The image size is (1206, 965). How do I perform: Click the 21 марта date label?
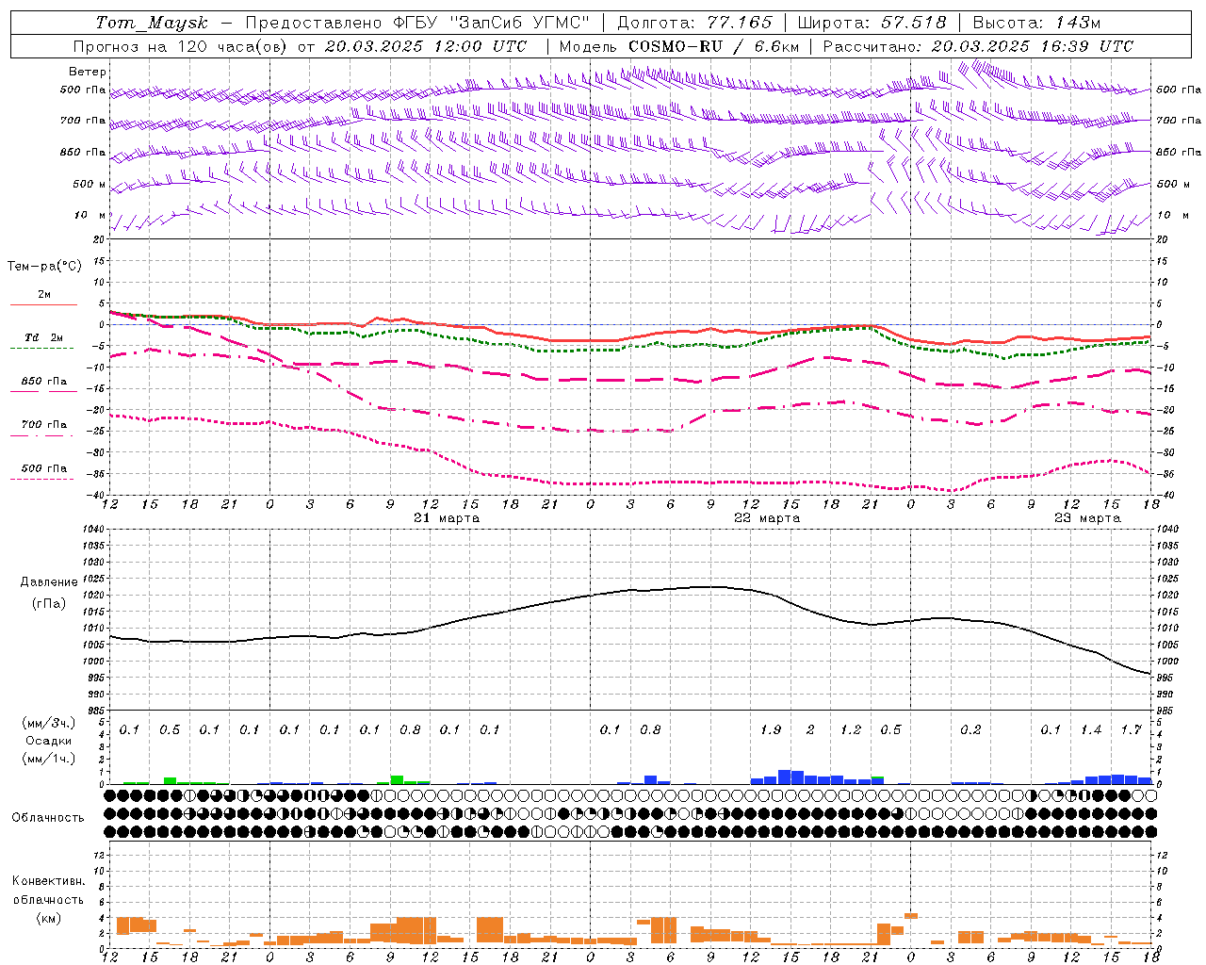click(x=447, y=518)
